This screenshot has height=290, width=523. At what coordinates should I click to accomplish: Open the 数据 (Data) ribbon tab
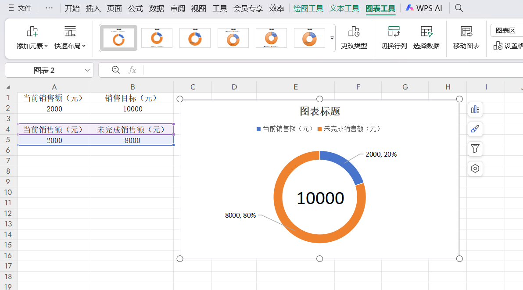pos(156,7)
